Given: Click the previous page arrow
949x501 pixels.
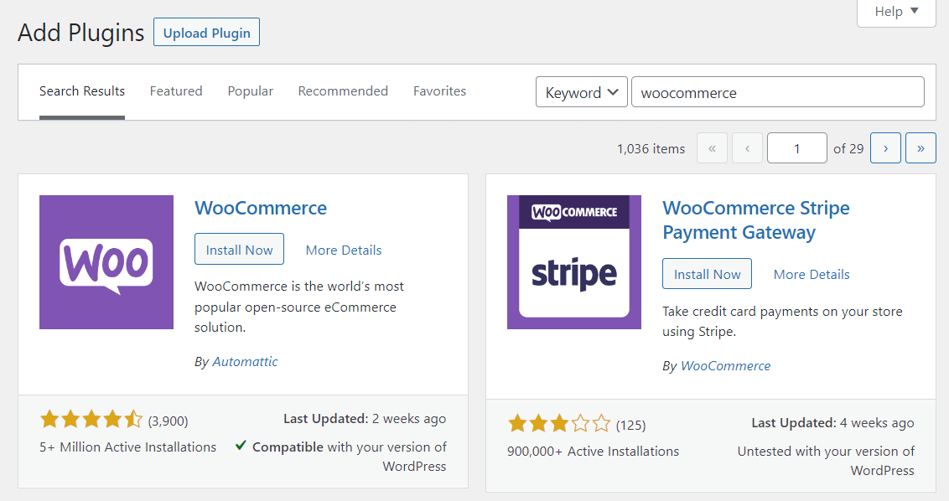Looking at the screenshot, I should tap(747, 147).
